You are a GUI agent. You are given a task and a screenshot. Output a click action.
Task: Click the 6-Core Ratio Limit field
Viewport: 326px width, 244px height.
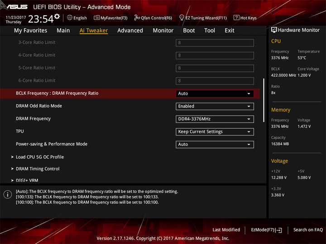point(215,81)
